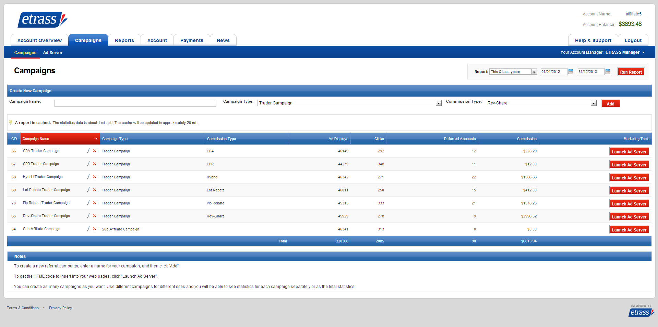Click the Campaign Name input field
This screenshot has width=658, height=327.
[135, 103]
